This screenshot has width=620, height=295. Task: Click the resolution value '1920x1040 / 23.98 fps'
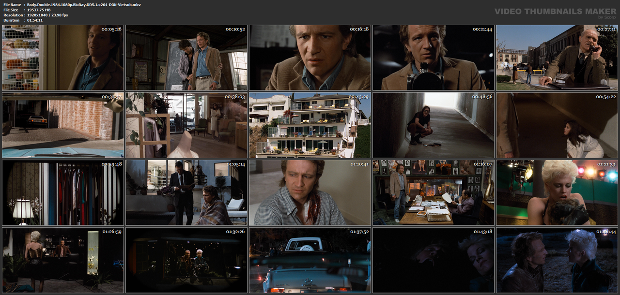(x=47, y=15)
